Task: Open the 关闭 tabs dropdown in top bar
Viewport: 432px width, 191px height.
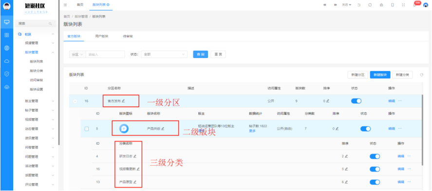Action: (x=347, y=5)
